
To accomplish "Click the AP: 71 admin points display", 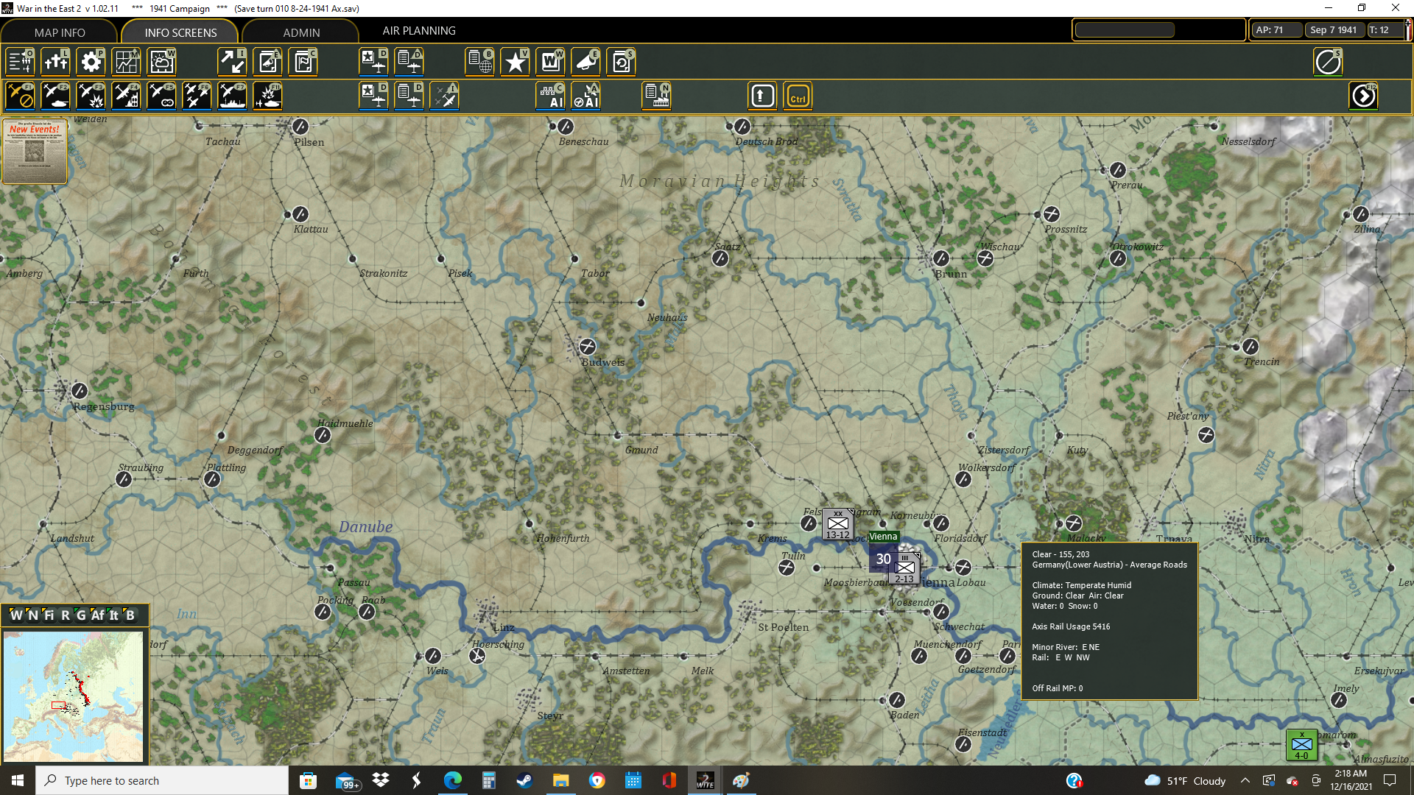I will [x=1276, y=30].
